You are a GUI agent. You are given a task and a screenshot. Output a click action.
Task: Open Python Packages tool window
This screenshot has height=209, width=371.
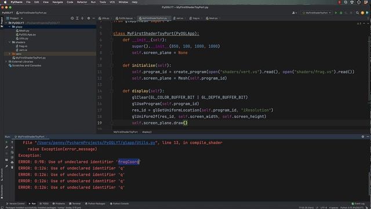click(95, 204)
